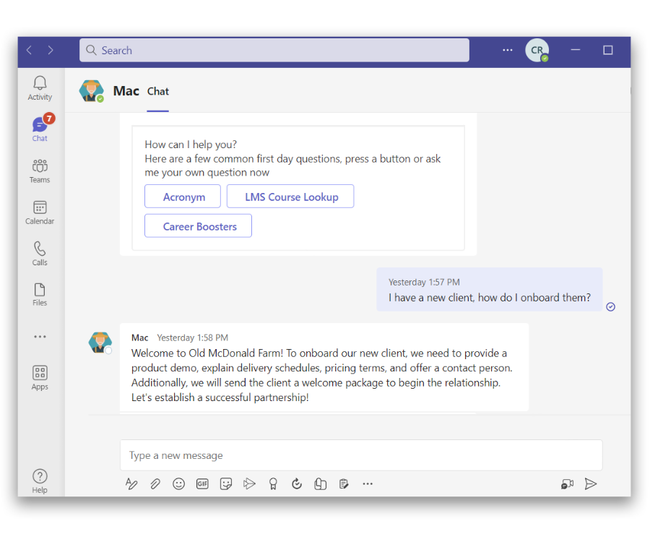The width and height of the screenshot is (650, 542).
Task: Open the Format text options
Action: (131, 483)
